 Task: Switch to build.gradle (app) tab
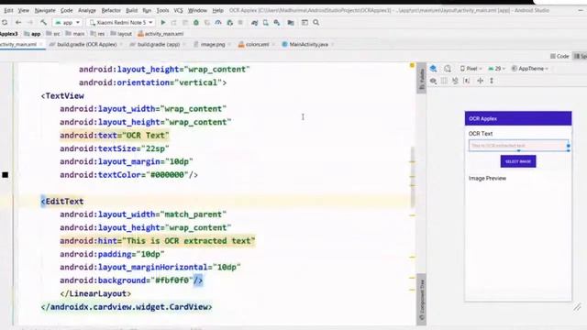point(158,44)
